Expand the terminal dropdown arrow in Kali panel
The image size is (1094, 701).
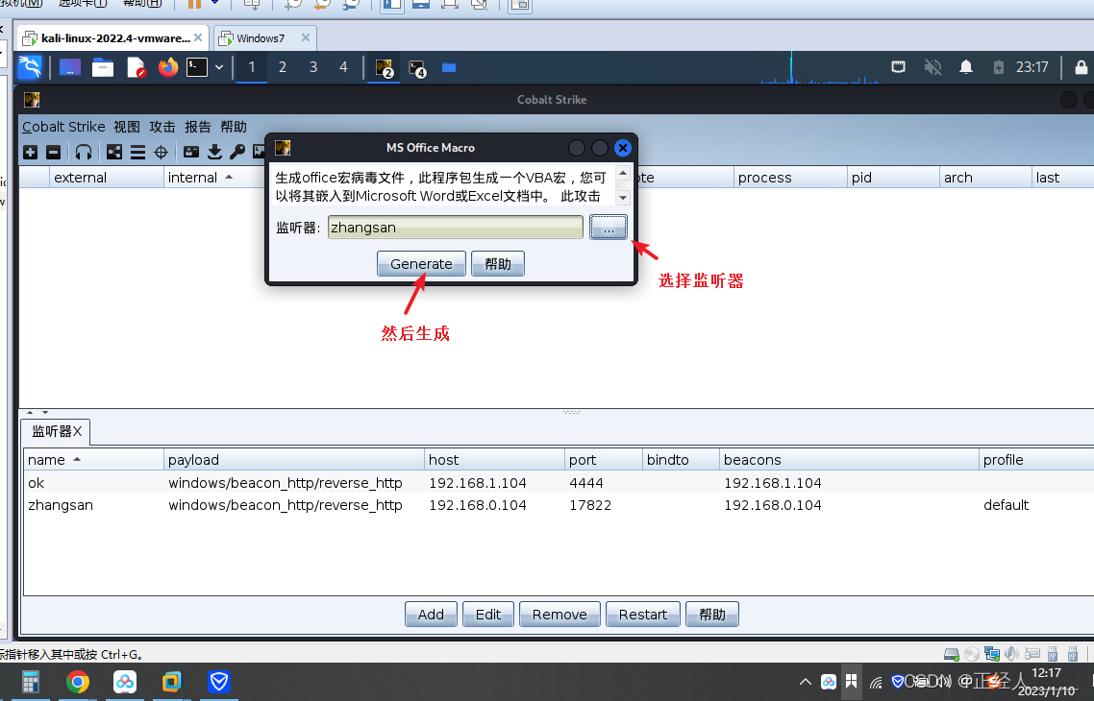(219, 67)
